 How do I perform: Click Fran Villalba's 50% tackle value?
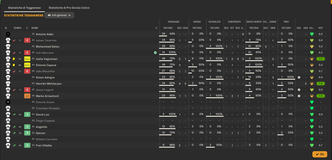pos(219,145)
